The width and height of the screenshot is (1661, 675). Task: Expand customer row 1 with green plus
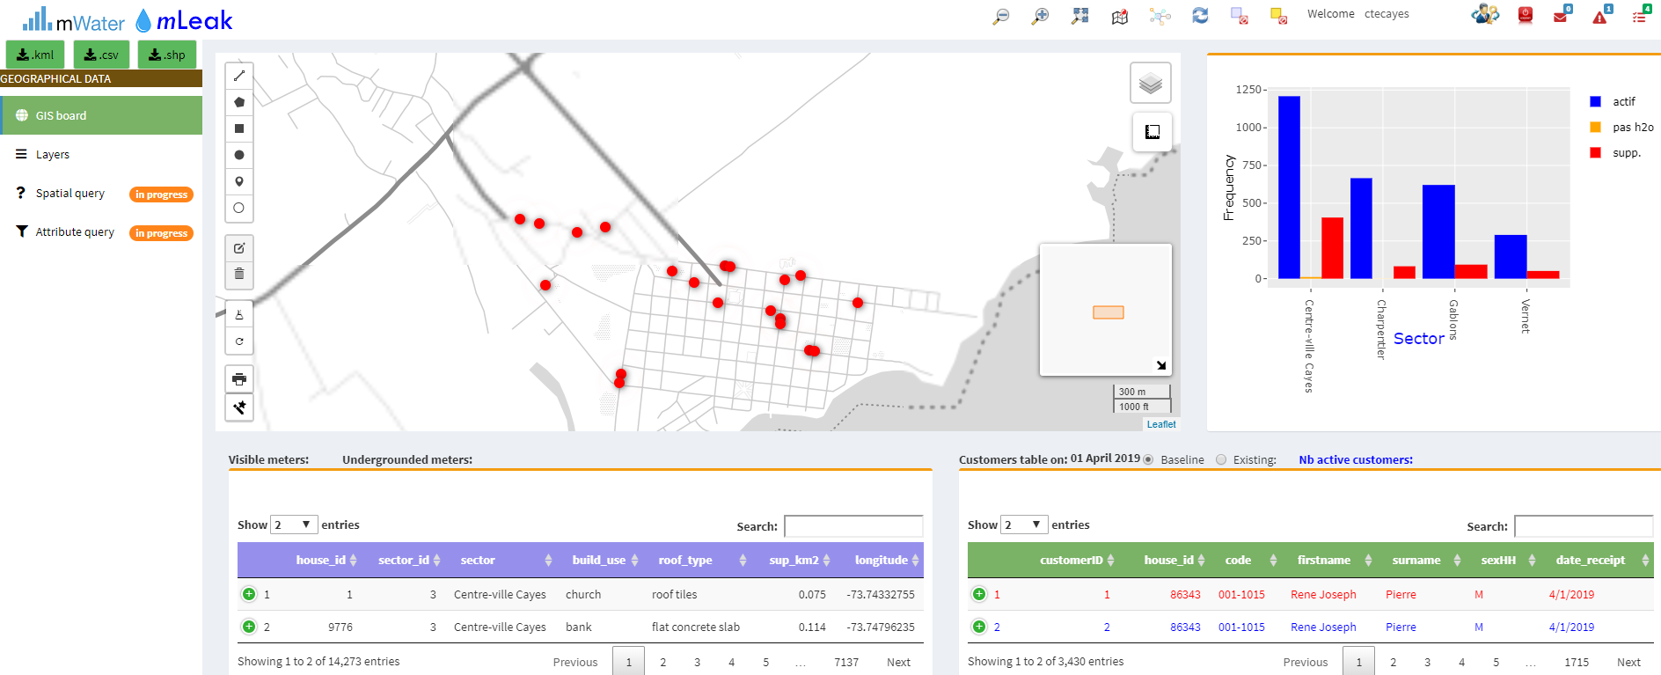[979, 594]
